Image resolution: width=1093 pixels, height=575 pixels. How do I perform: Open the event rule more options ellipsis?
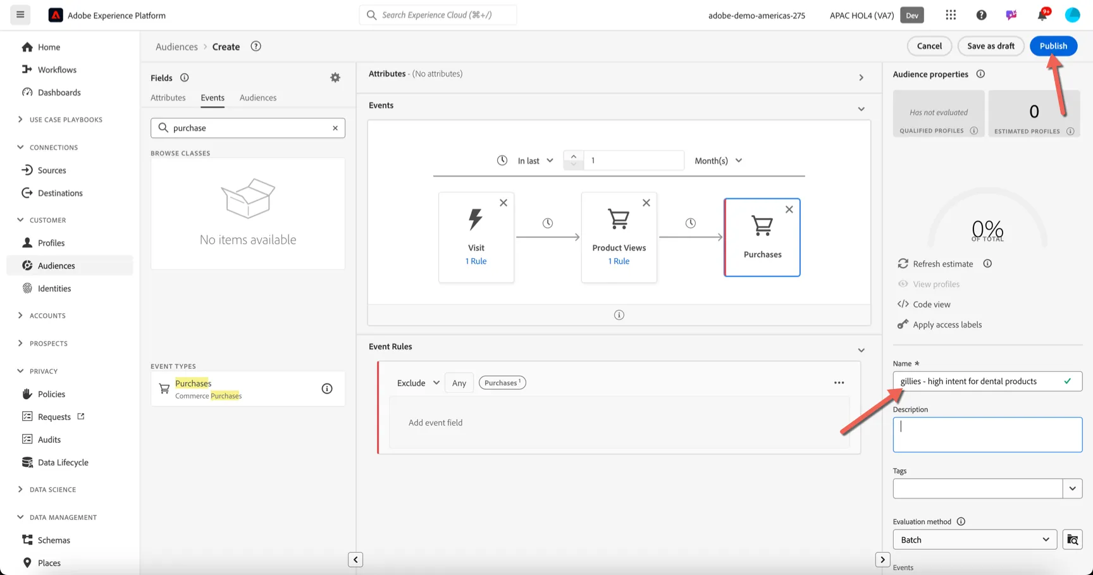[x=839, y=383]
